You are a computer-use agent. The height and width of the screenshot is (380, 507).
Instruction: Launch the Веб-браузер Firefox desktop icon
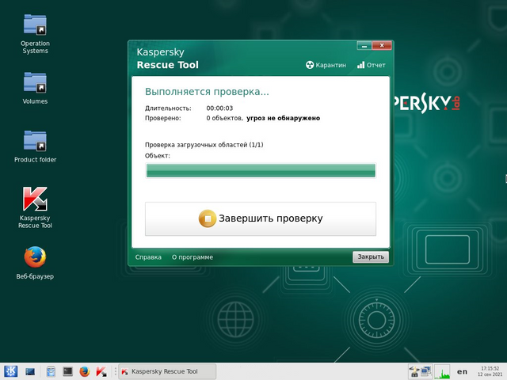[x=35, y=263]
